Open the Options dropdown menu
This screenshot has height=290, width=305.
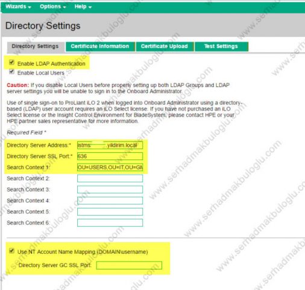(x=53, y=7)
